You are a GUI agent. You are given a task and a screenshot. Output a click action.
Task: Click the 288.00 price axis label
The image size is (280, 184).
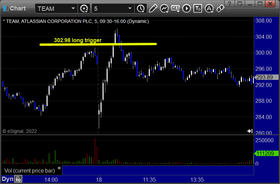[x=264, y=101]
